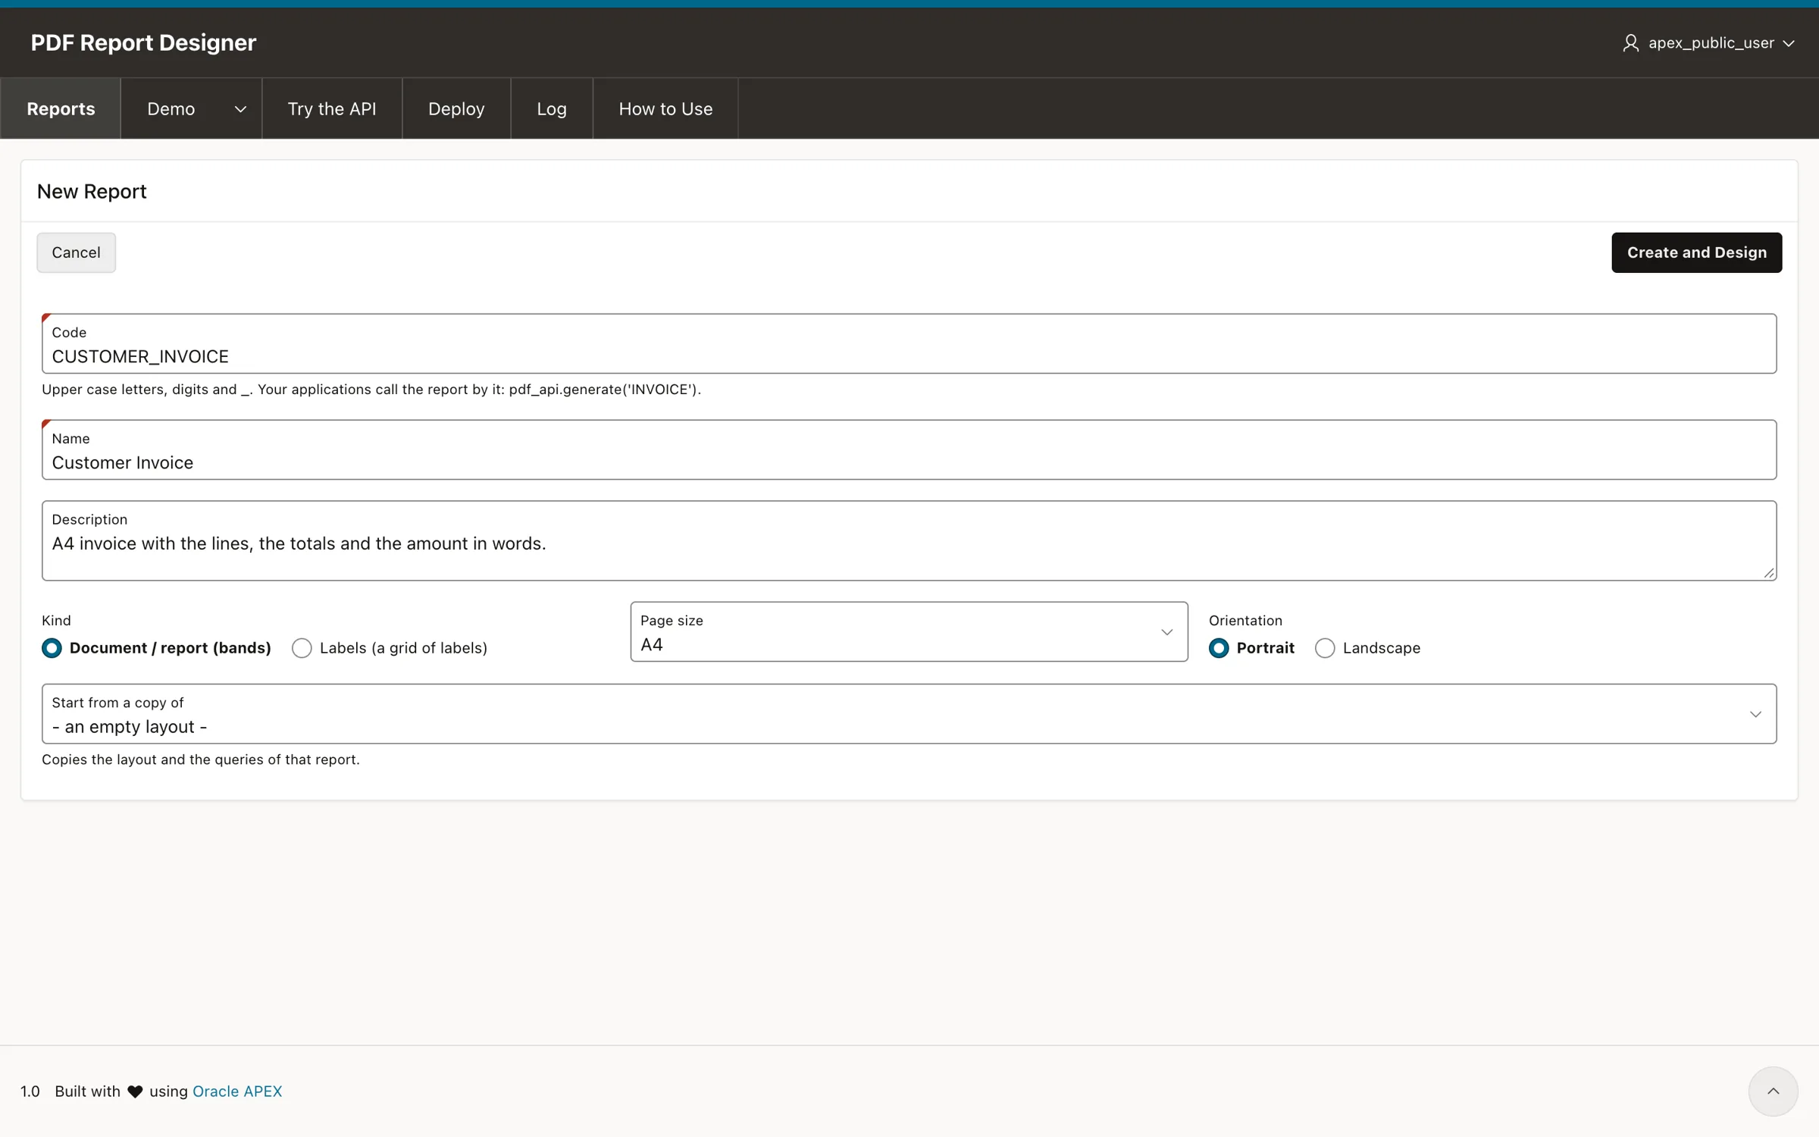Open the Page size dropdown

tap(909, 631)
